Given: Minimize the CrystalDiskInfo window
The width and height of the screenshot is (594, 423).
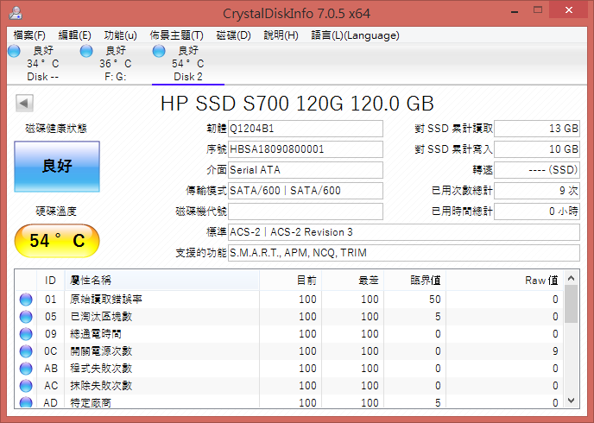Looking at the screenshot, I should 515,11.
